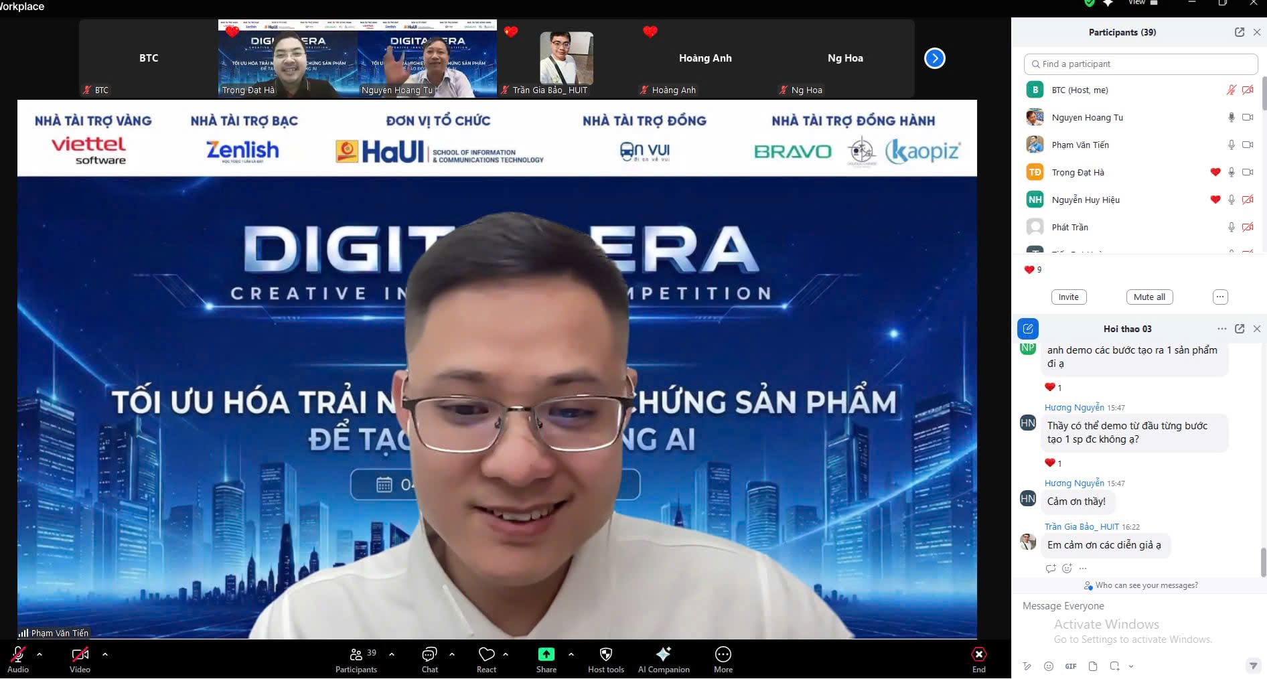Open 'Who can see your messages?' link
The width and height of the screenshot is (1267, 679).
tap(1146, 585)
